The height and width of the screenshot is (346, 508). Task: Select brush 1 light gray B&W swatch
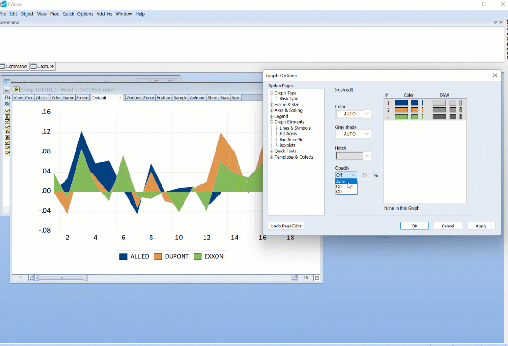(x=439, y=103)
